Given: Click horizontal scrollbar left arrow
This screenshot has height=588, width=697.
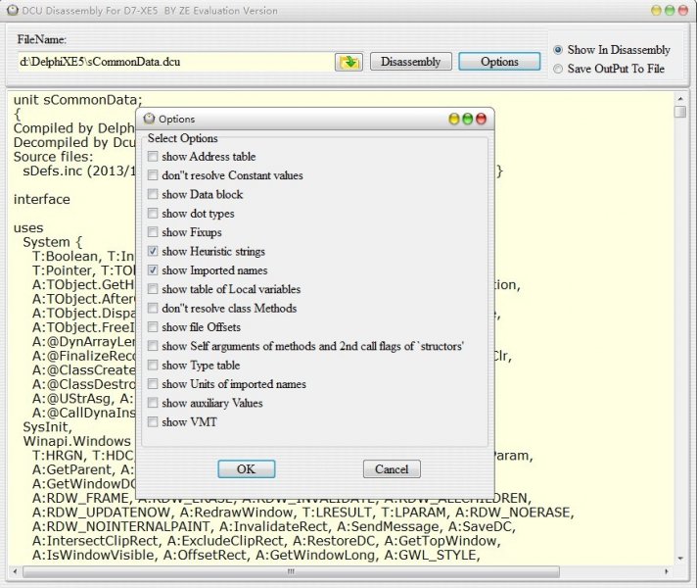Looking at the screenshot, I should coord(16,571).
